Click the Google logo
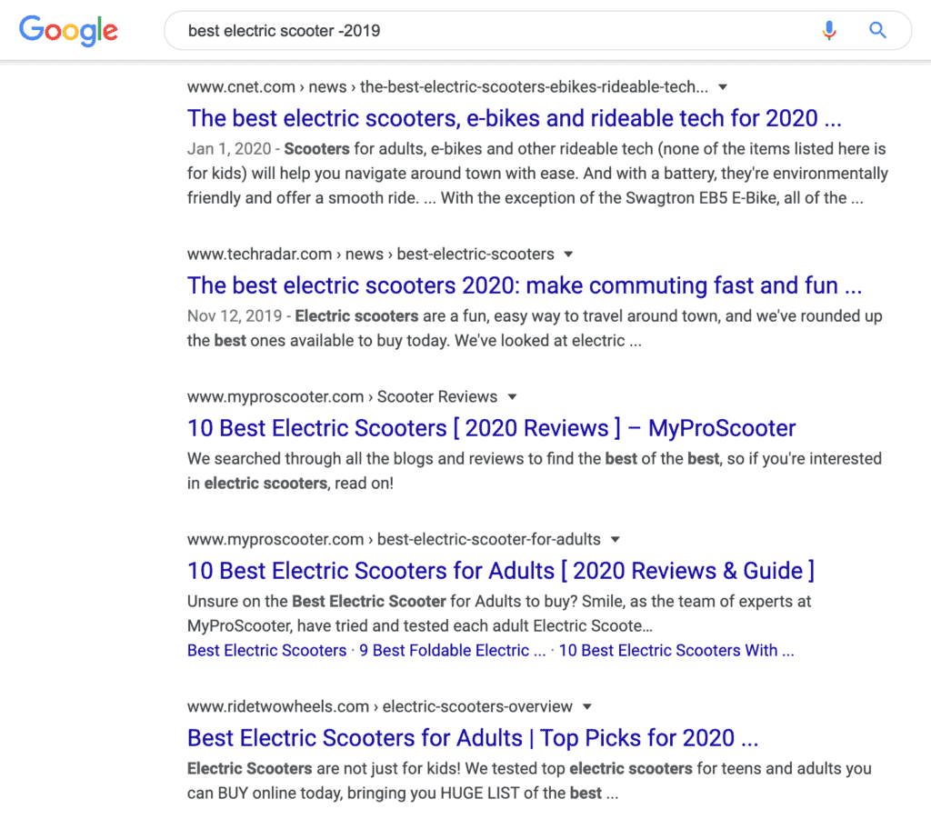Image resolution: width=931 pixels, height=829 pixels. pos(68,31)
